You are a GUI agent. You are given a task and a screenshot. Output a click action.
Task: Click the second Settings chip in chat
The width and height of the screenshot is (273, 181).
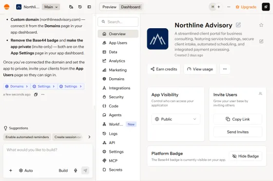tap(71, 86)
